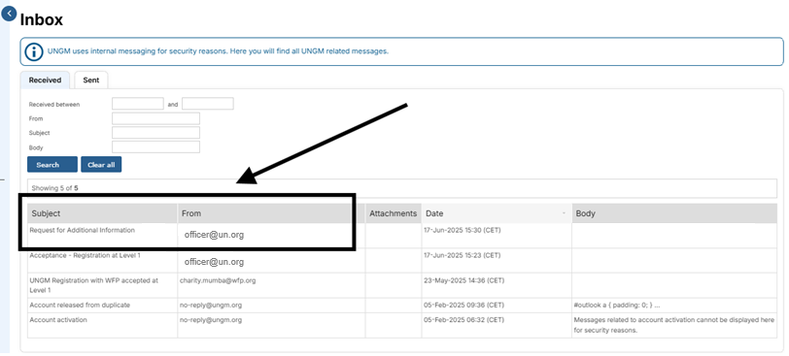Collapse sidebar with the back chevron icon
This screenshot has height=356, width=789.
tap(9, 14)
